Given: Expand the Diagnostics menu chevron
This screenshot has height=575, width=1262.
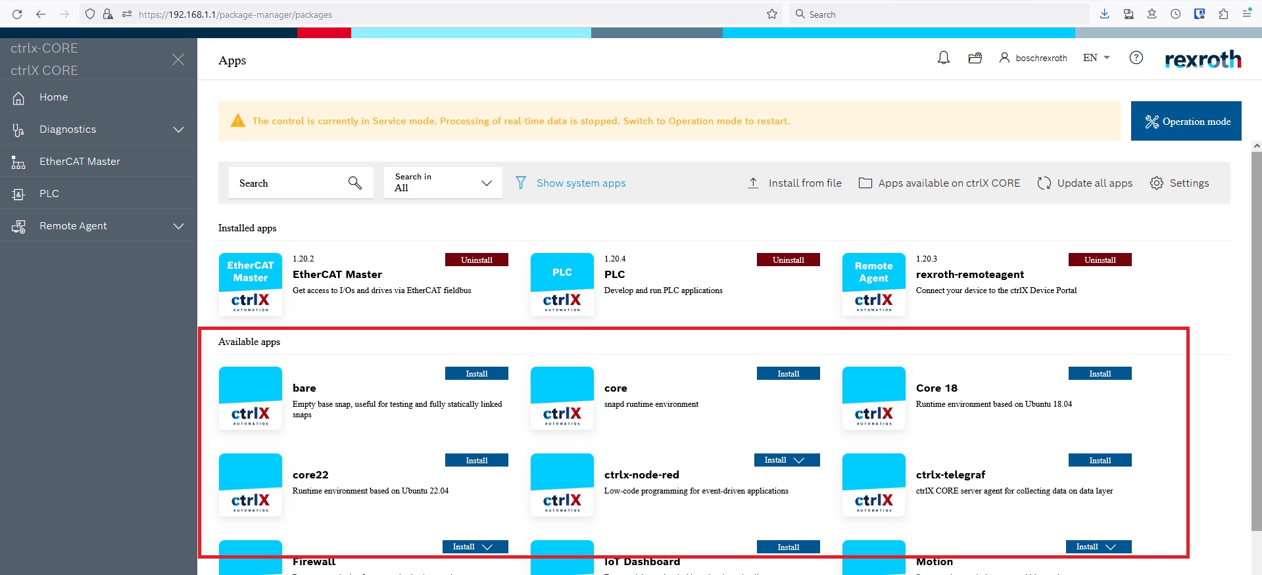Looking at the screenshot, I should pyautogui.click(x=178, y=129).
